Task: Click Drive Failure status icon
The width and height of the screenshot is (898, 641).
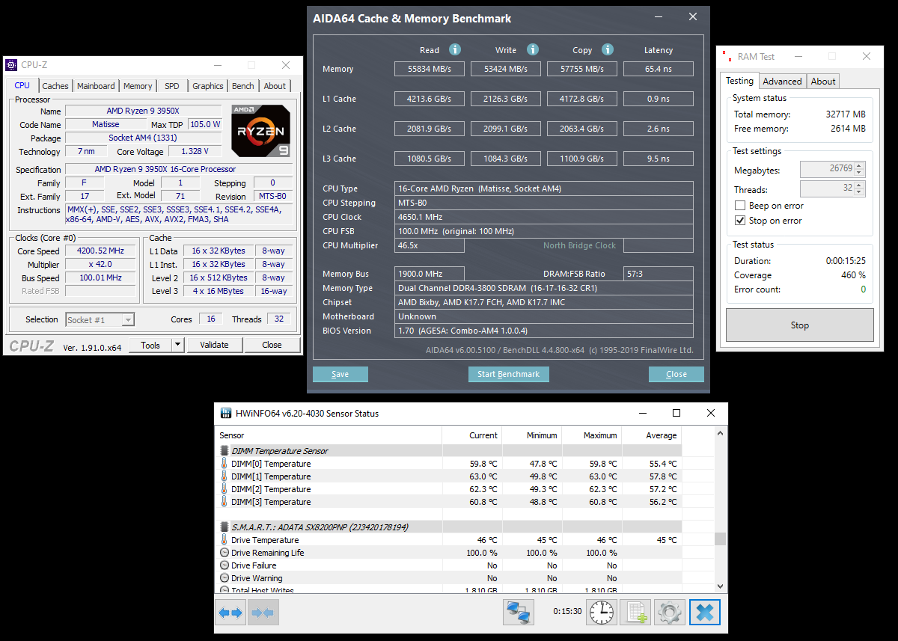Action: point(224,565)
